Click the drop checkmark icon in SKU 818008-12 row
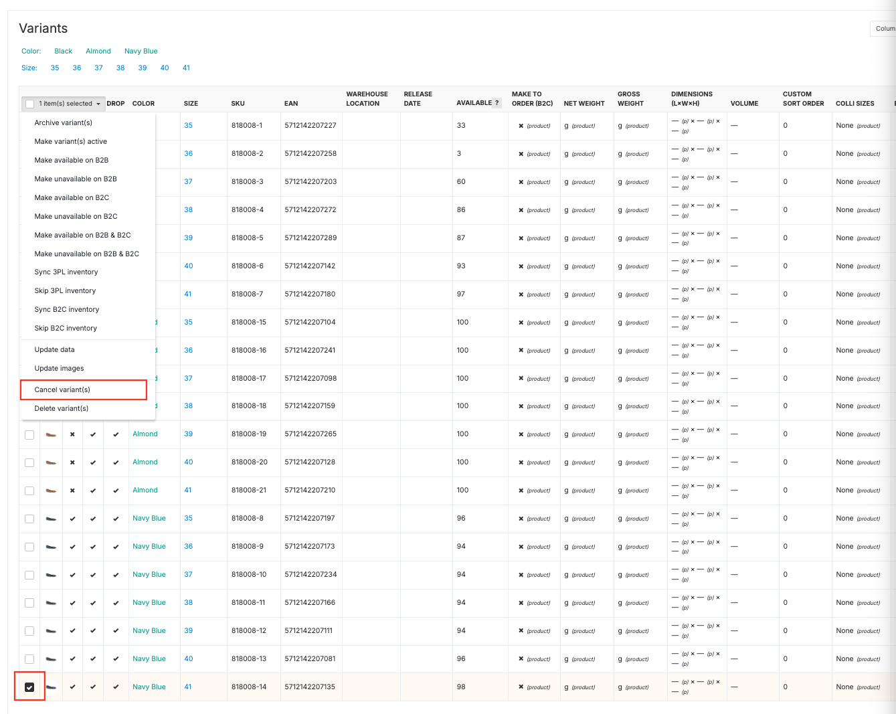Screen dimensions: 896x714 116,631
